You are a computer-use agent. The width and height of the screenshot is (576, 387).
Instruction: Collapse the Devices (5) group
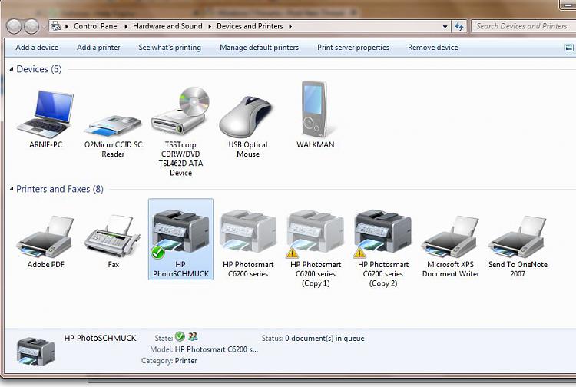(12, 69)
